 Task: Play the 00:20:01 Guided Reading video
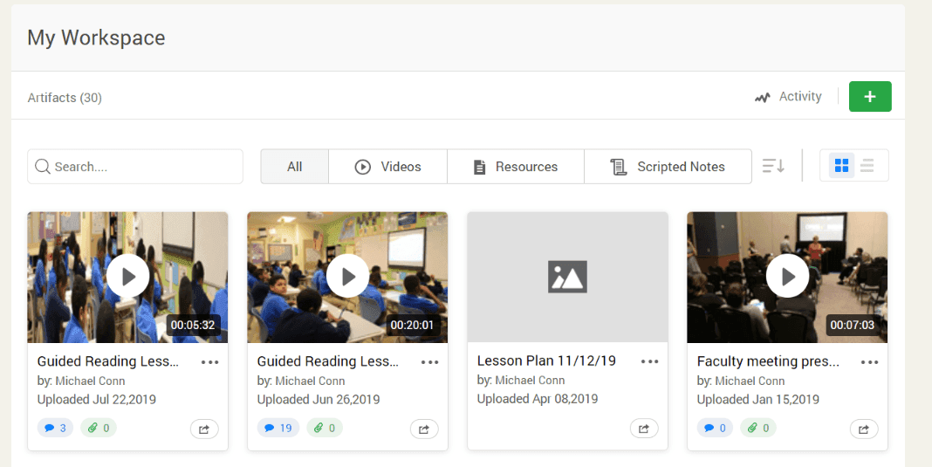[347, 277]
